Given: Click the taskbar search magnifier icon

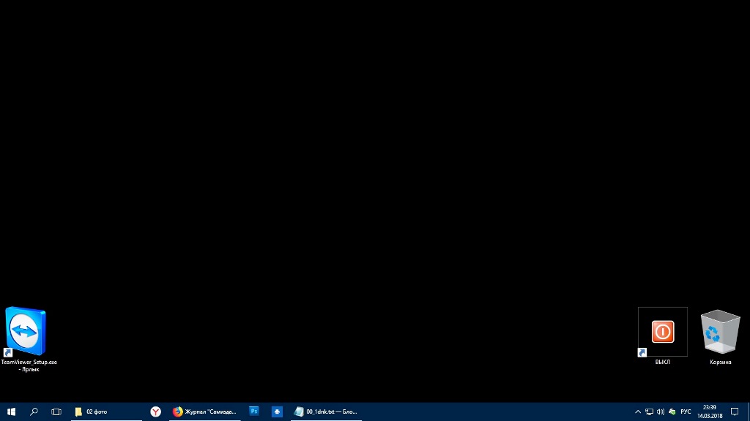Looking at the screenshot, I should (34, 411).
